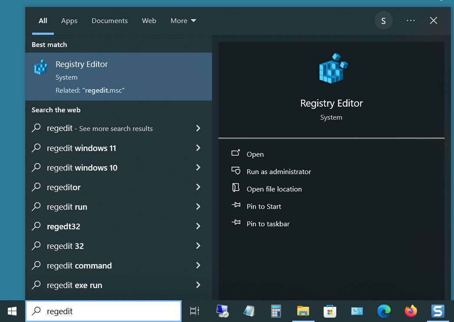Screen dimensions: 454x322
Task: Expand the 'regedit windows 11' suggestion arrow
Action: tap(198, 148)
